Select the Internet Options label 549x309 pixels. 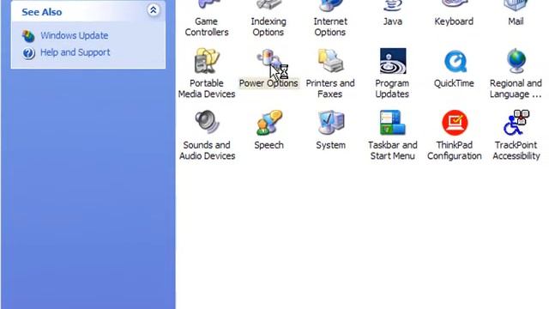click(x=330, y=27)
